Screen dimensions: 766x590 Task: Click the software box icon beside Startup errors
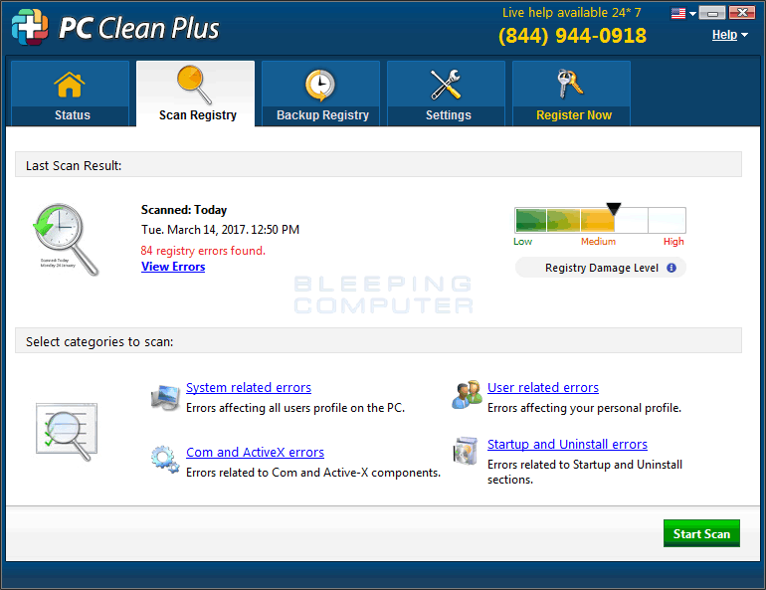(x=466, y=451)
